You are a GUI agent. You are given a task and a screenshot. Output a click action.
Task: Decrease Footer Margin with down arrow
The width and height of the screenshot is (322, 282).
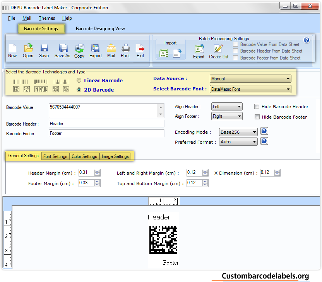point(97,184)
